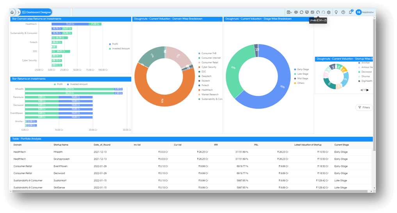Toggle Invested Amount legend in Domain wise Returns chart
Viewport: 397px width, 213px height.
(x=119, y=49)
